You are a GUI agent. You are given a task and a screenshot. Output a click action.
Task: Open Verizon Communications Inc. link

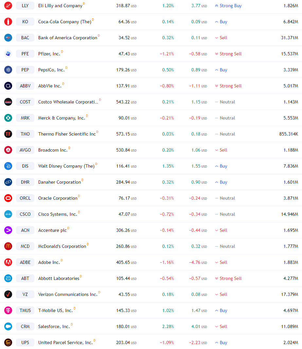point(68,294)
